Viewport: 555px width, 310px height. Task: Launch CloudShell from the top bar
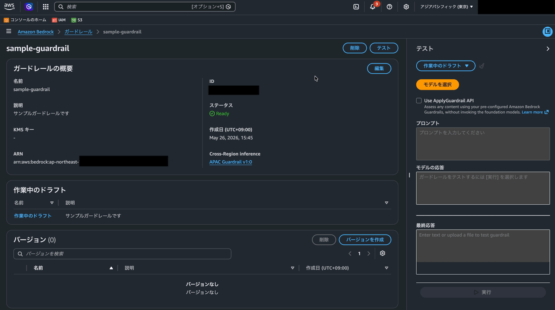click(356, 7)
